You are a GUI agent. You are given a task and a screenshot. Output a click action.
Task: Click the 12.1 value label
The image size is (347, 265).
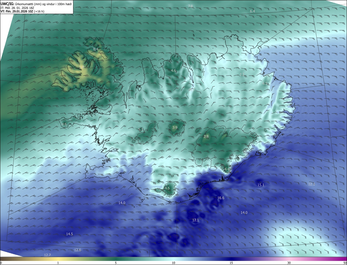click(311, 184)
